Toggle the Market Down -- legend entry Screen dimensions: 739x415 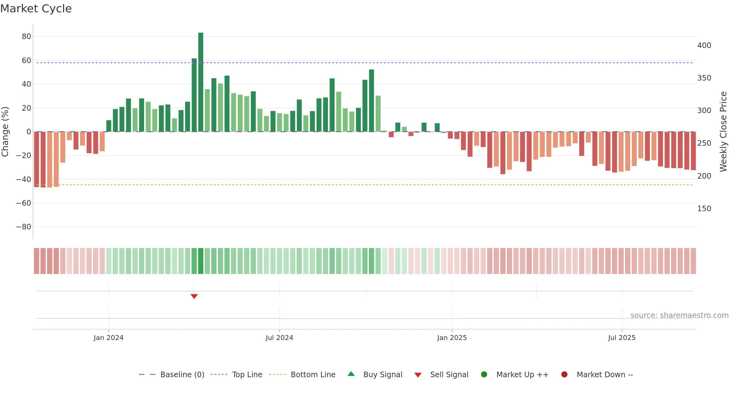pos(597,374)
